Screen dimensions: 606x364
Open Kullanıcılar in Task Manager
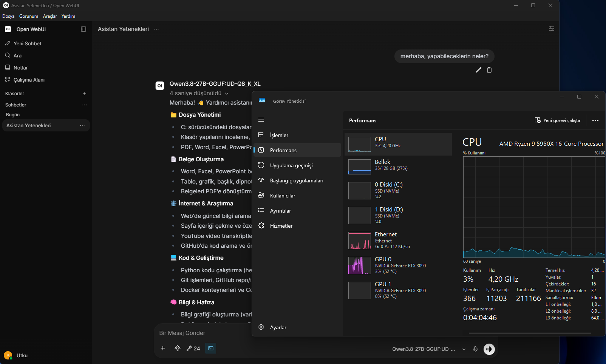pyautogui.click(x=297, y=196)
